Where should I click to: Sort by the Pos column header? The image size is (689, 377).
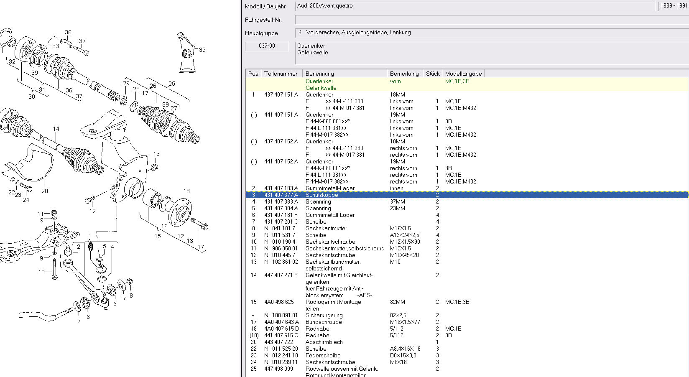[x=253, y=74]
